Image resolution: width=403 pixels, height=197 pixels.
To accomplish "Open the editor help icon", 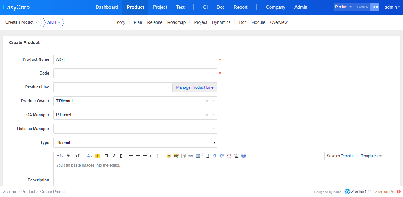I will coord(243,156).
